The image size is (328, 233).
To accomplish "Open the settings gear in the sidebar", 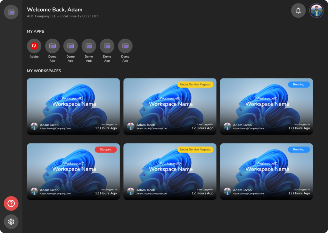I will click(11, 221).
